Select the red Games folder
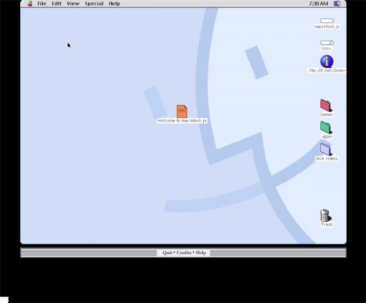 (x=326, y=106)
